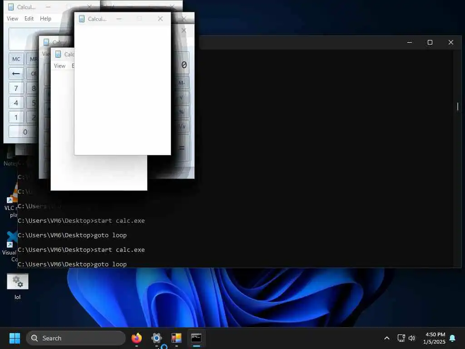Open the colorful app icon beside Settings
This screenshot has width=465, height=349.
click(x=177, y=338)
